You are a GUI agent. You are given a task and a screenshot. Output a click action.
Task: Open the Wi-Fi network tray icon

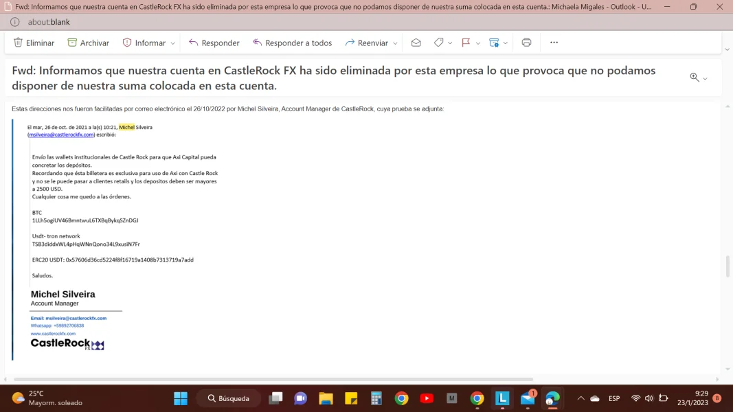pos(635,398)
